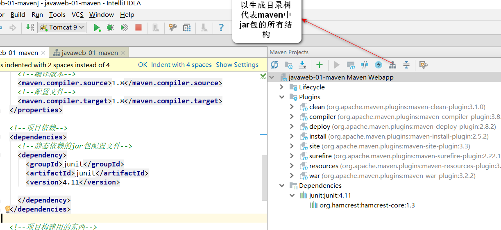This screenshot has height=230, width=501.
Task: Expand the surefire plugin node
Action: tap(292, 156)
